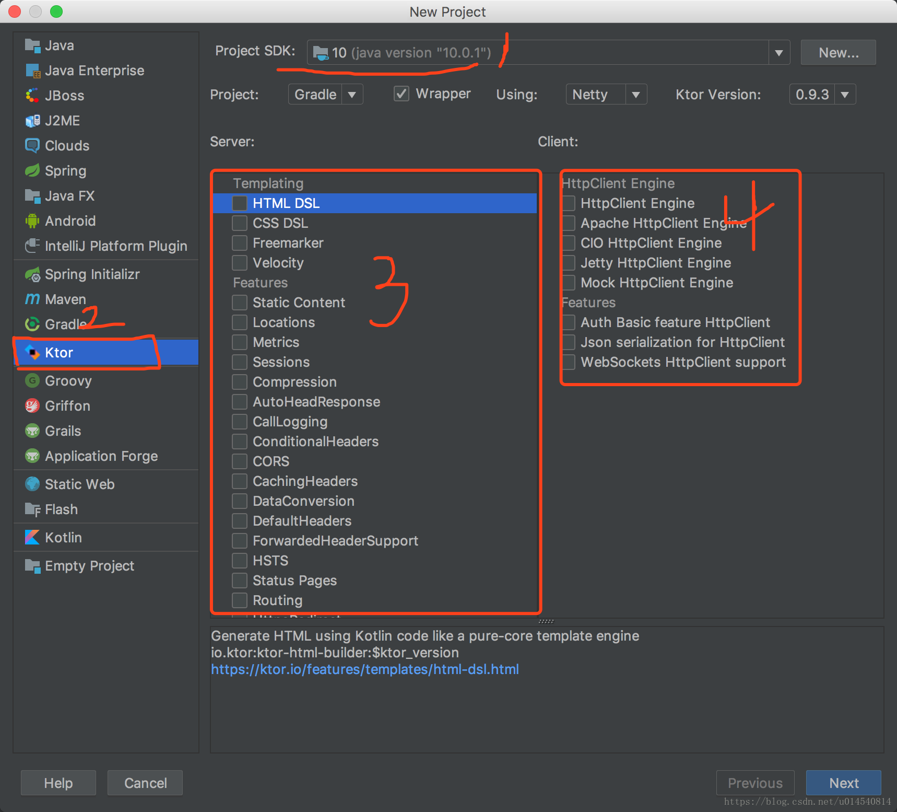Select Spring in project type list

click(106, 171)
